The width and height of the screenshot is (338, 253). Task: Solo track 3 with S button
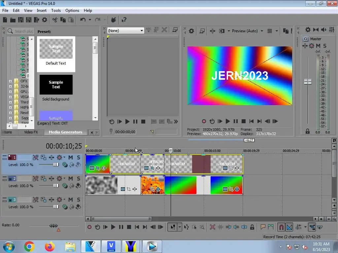point(79,200)
